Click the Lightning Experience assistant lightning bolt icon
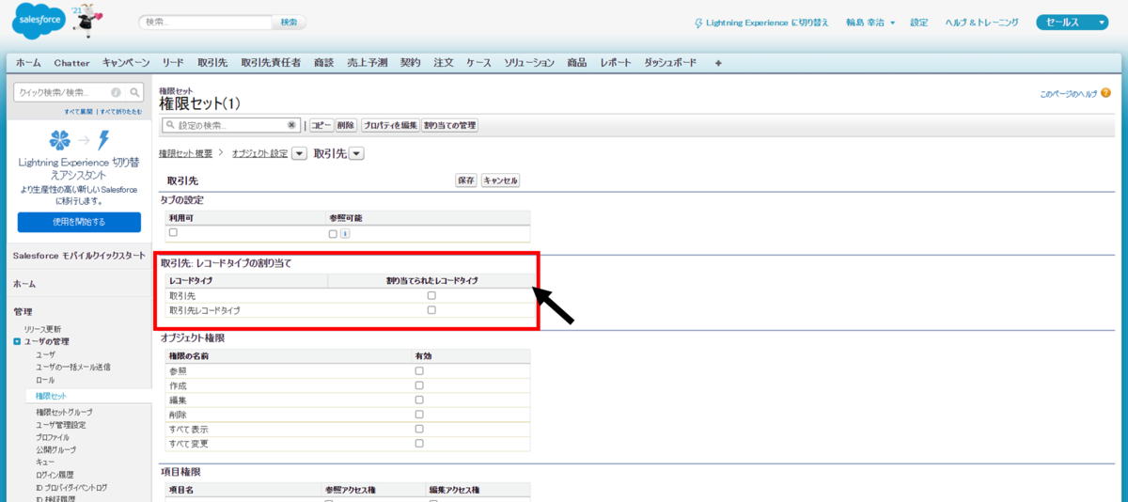The image size is (1128, 502). [103, 140]
